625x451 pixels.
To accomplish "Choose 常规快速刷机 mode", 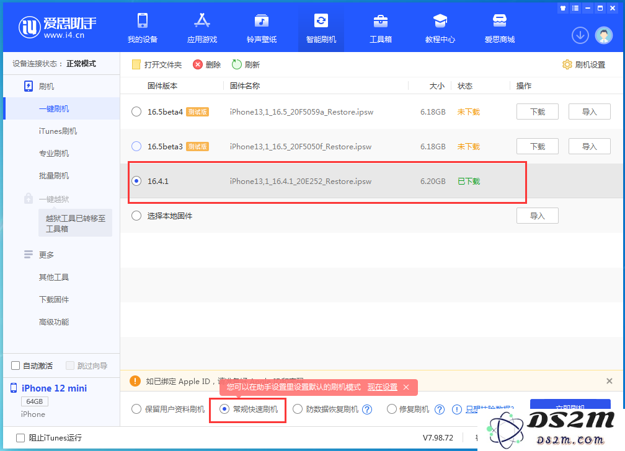I will click(224, 409).
